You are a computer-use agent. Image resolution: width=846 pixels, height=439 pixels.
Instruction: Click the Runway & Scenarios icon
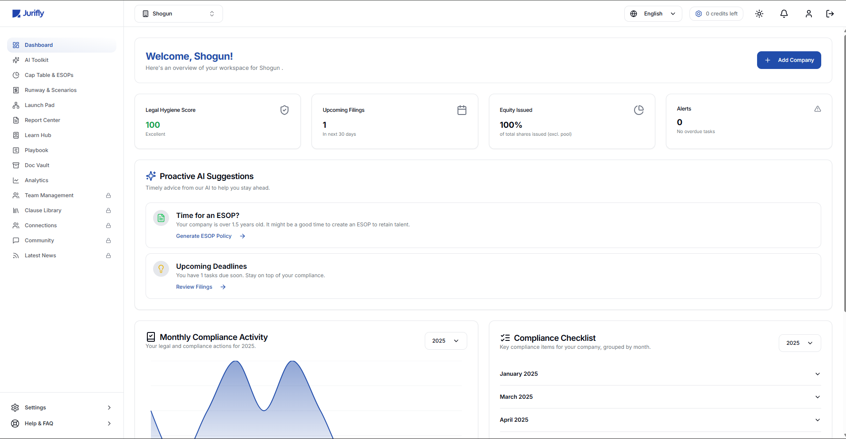pos(16,90)
